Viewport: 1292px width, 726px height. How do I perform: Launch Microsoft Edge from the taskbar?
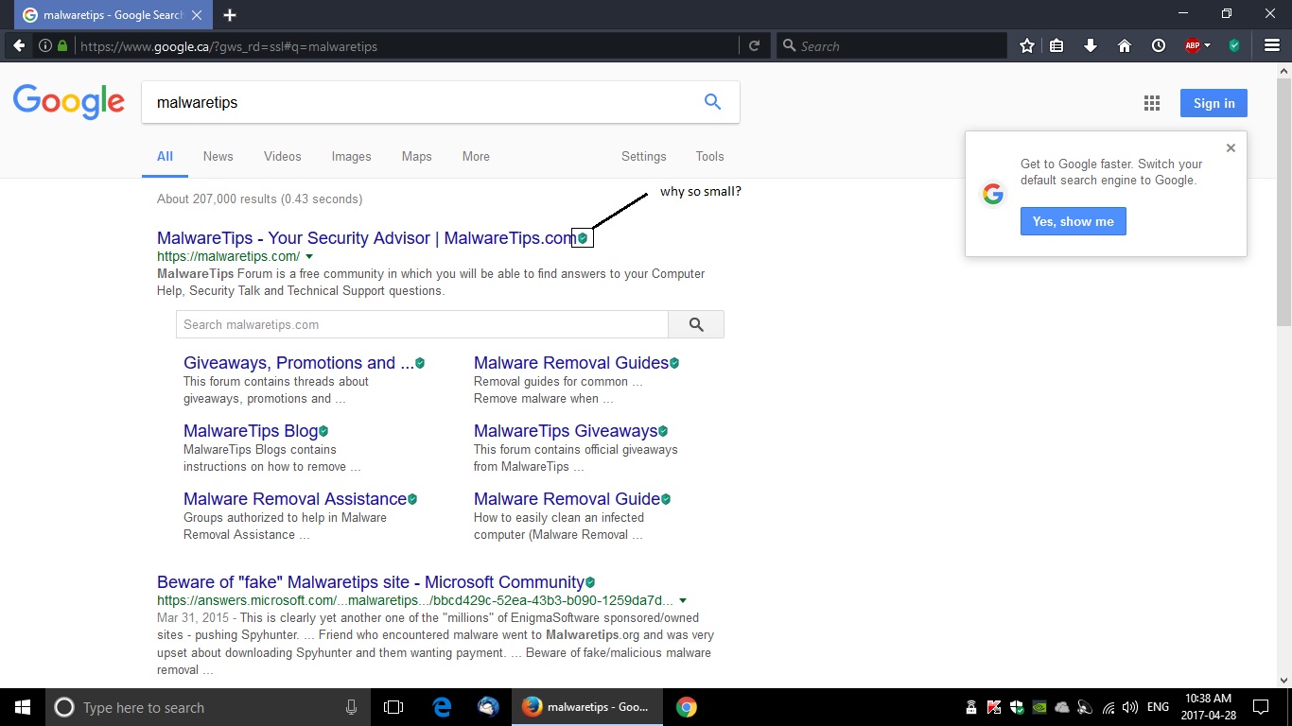click(x=442, y=707)
